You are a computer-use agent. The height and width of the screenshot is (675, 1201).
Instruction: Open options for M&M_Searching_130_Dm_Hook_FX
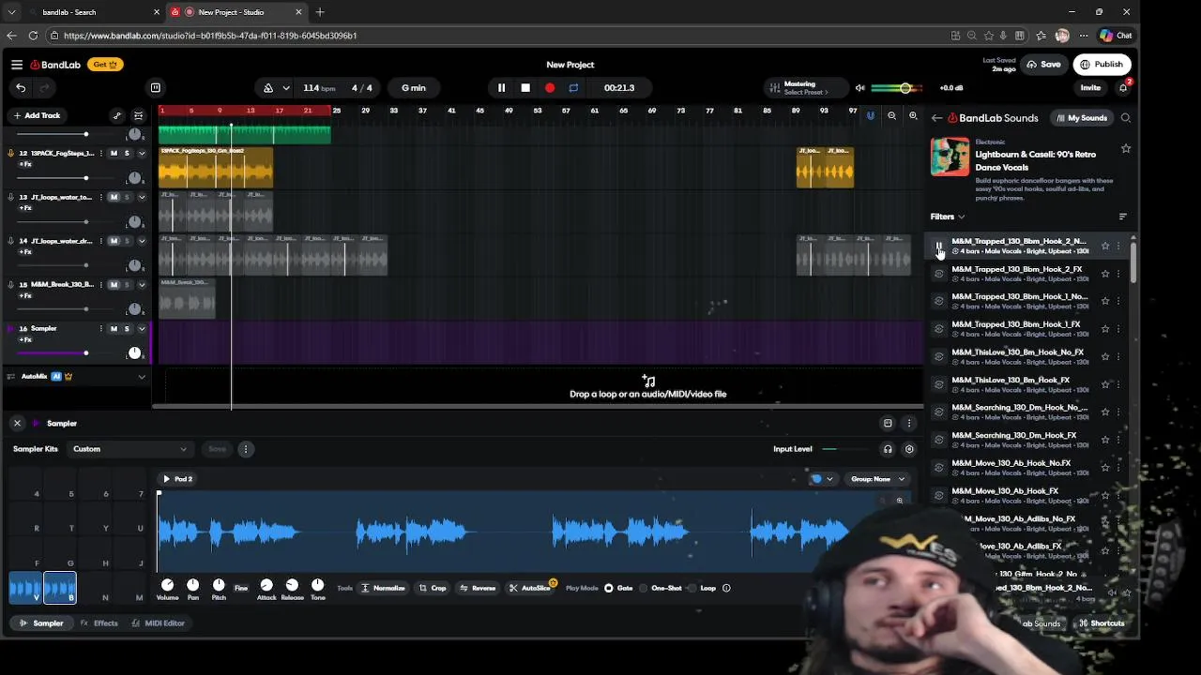1118,440
